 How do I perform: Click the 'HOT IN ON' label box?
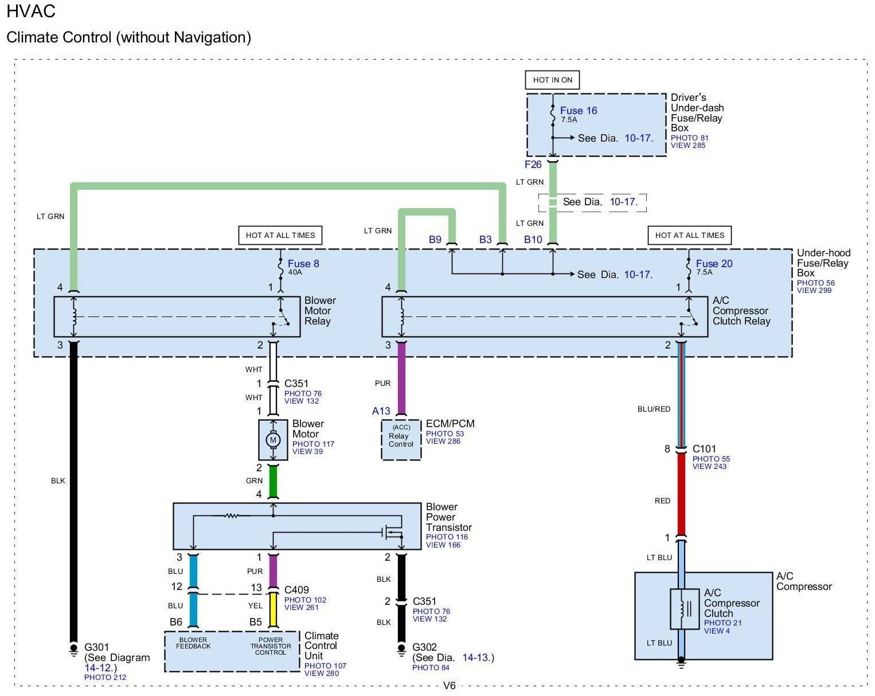tap(552, 80)
